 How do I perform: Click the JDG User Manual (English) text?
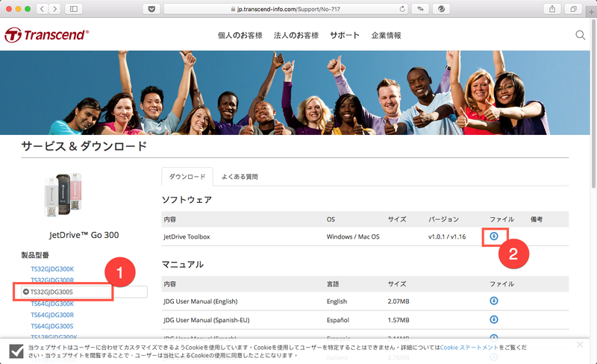(200, 301)
